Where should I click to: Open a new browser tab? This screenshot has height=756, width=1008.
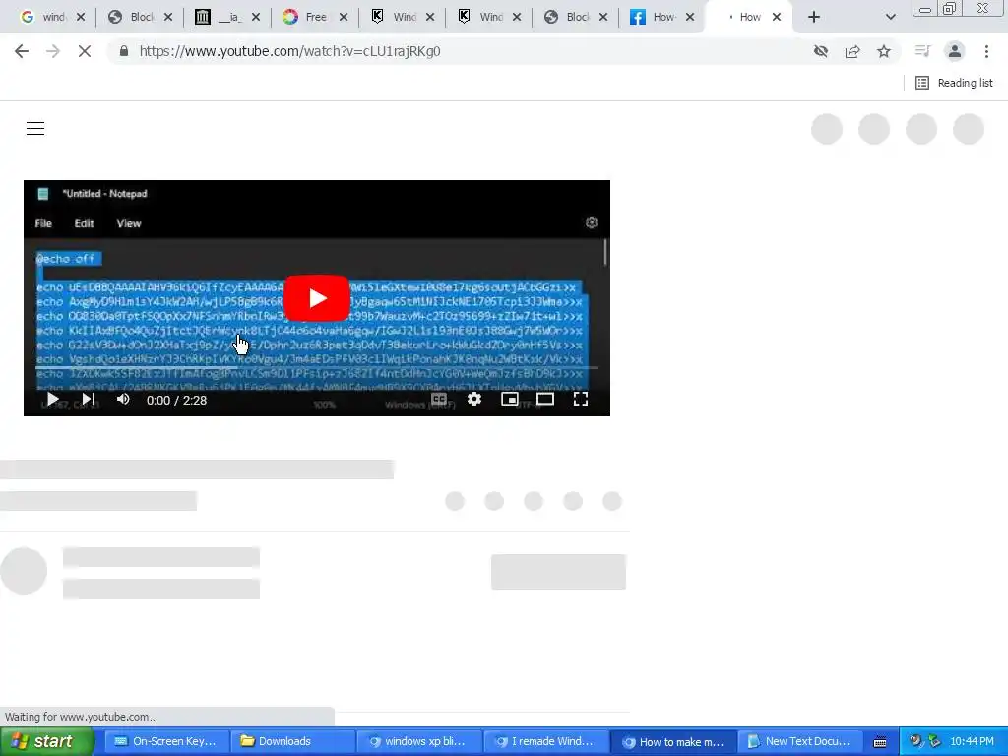pyautogui.click(x=814, y=18)
